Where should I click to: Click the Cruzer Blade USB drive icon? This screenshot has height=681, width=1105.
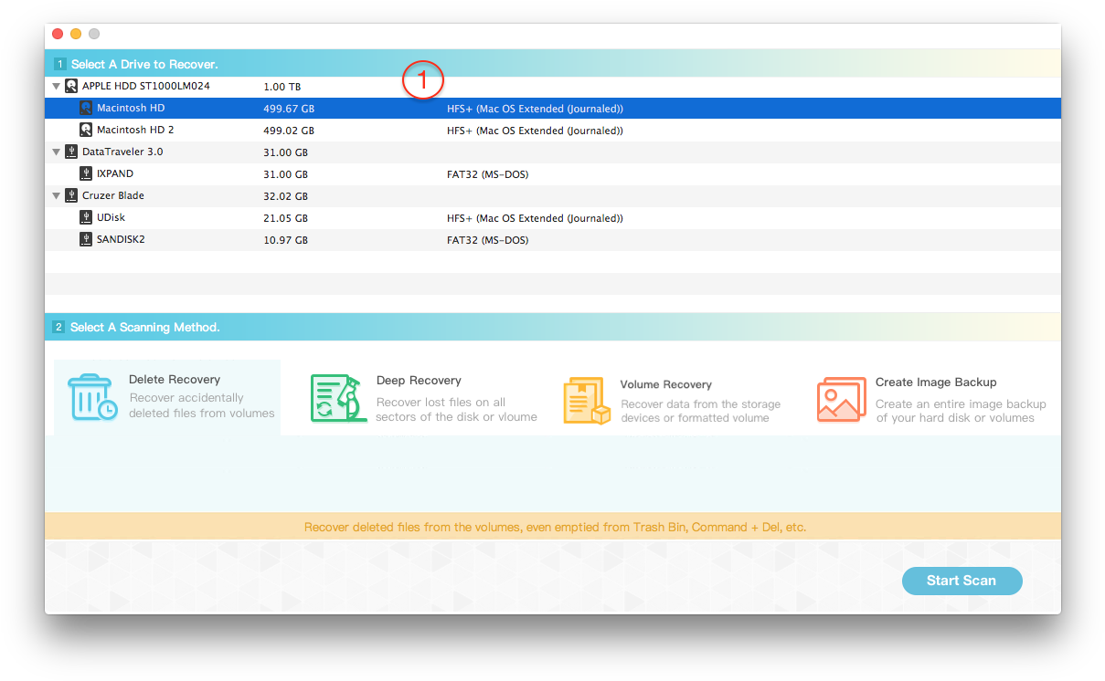[x=71, y=195]
